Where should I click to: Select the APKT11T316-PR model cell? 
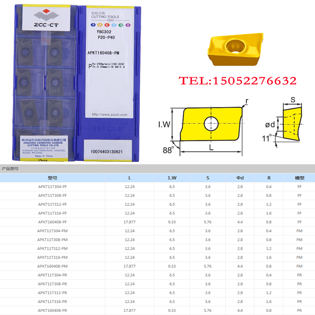point(52,302)
